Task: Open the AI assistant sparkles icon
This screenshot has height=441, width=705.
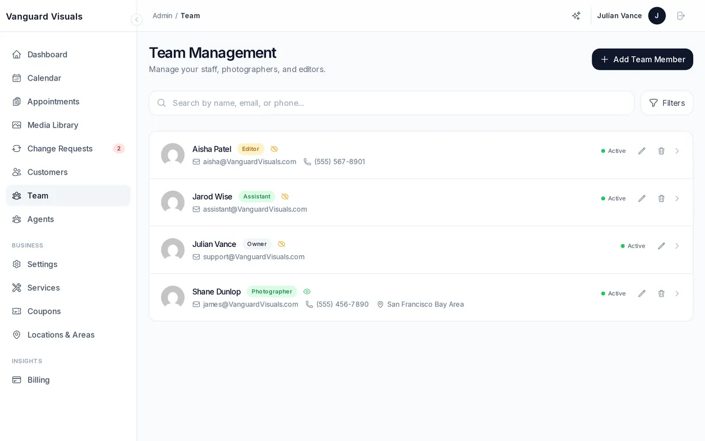Action: [x=576, y=16]
